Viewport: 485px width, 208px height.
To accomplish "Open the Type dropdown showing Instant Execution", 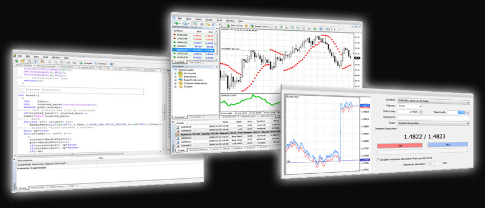I will (x=434, y=123).
